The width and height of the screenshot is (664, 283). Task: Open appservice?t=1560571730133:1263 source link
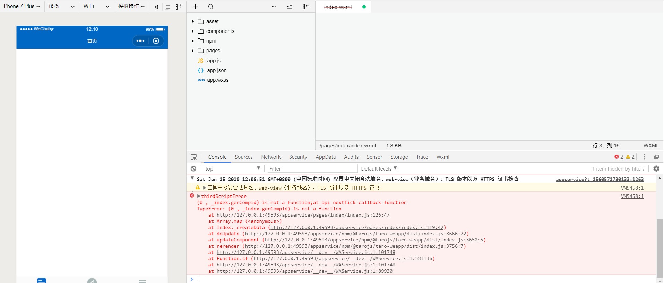[600, 179]
